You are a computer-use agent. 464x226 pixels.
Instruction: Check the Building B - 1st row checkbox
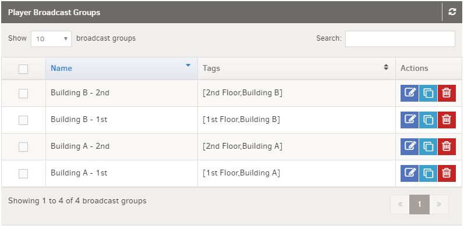click(x=23, y=120)
